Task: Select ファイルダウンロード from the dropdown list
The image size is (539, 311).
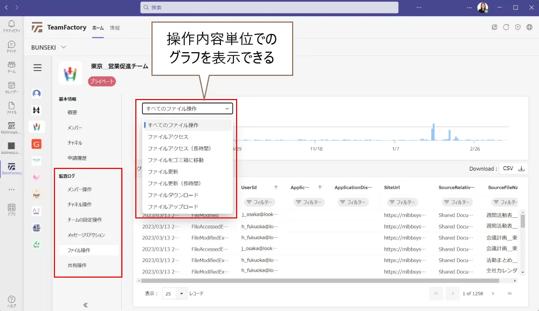Action: (x=173, y=195)
